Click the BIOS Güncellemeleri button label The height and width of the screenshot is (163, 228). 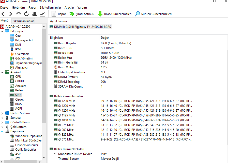pyautogui.click(x=118, y=14)
